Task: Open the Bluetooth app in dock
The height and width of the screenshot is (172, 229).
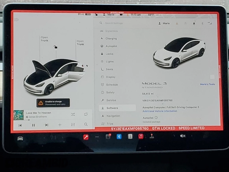Action: click(x=119, y=136)
